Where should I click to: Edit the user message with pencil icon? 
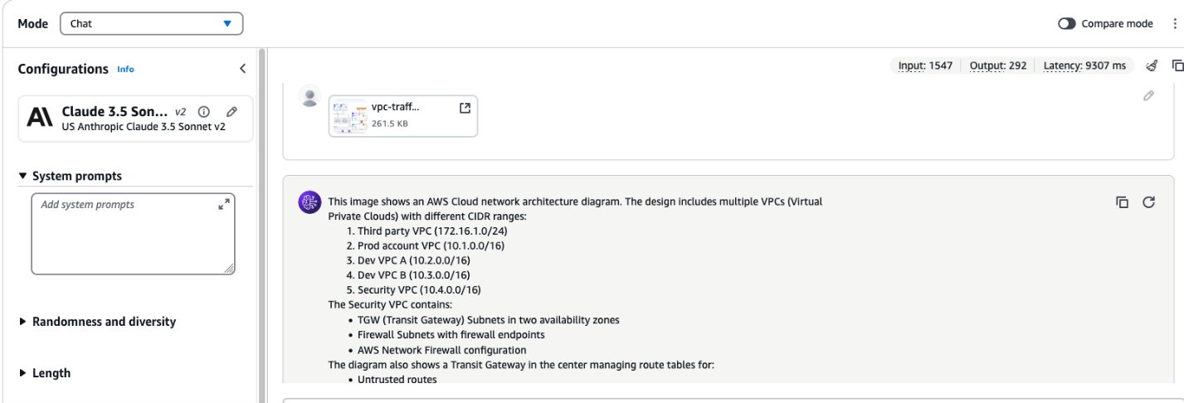1148,96
